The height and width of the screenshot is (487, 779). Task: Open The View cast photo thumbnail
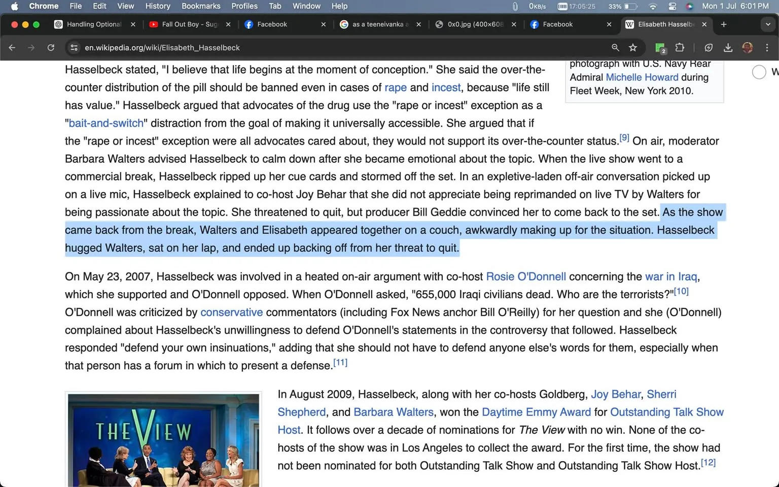[163, 440]
